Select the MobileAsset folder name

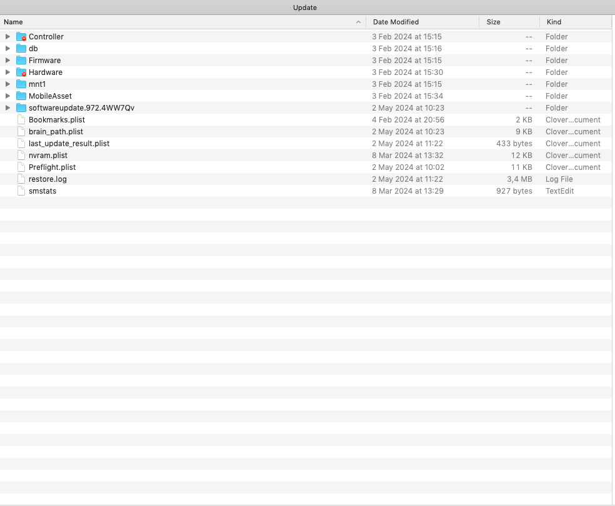(x=50, y=96)
